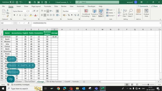Open Find & Select options
162x91 pixels.
130,13
